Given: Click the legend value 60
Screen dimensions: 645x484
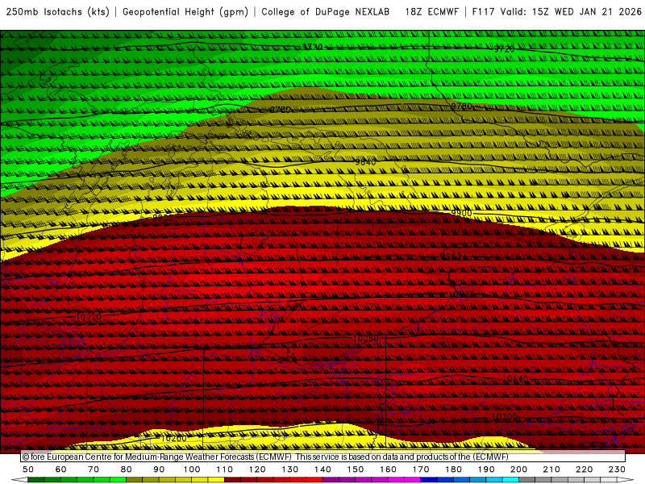Looking at the screenshot, I should pyautogui.click(x=61, y=469).
